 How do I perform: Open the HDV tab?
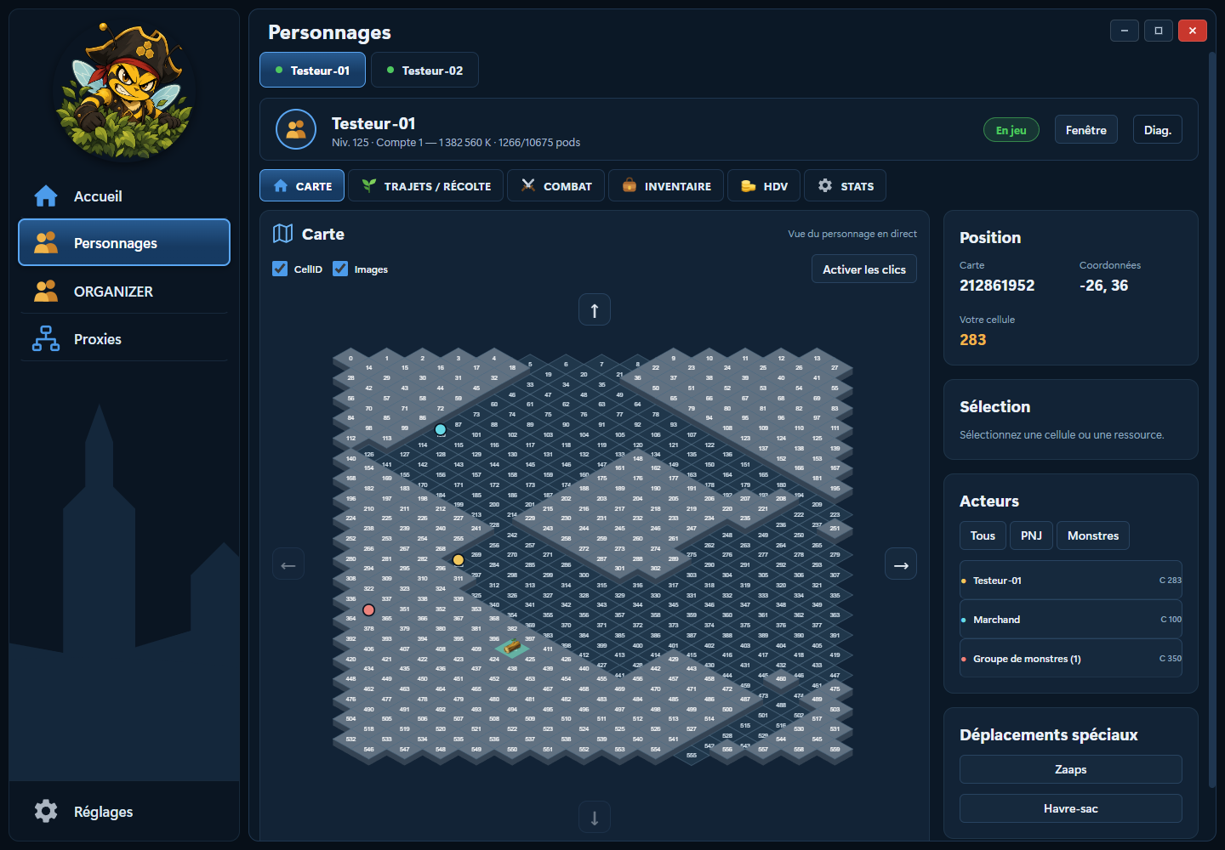(x=763, y=185)
